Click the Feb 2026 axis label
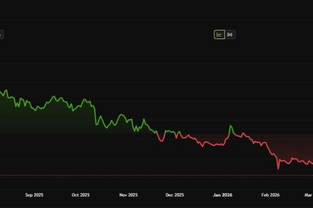Screen dimensions: 313x208 point(270,195)
